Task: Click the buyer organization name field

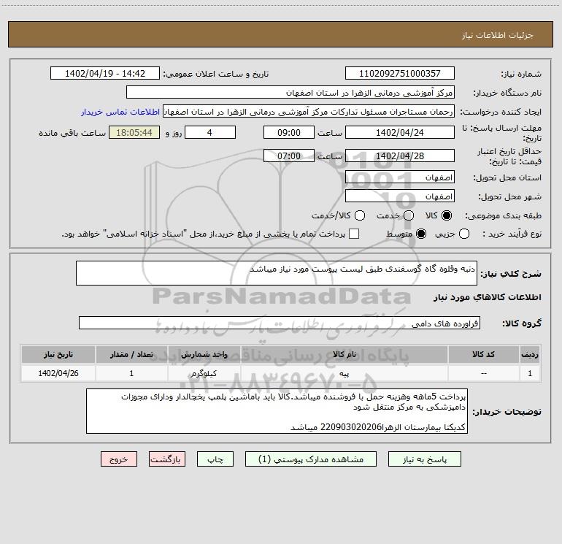Action: 290,93
